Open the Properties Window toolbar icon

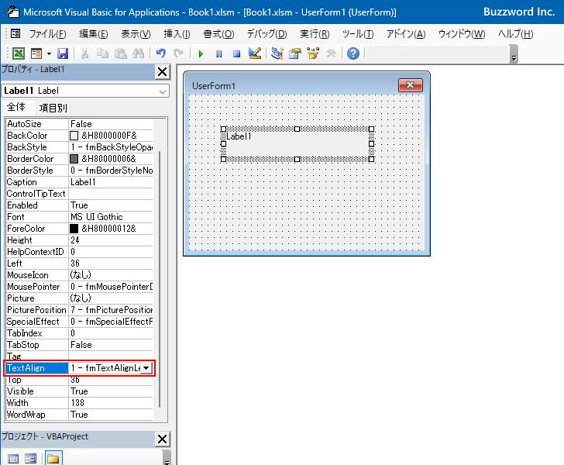pyautogui.click(x=295, y=53)
